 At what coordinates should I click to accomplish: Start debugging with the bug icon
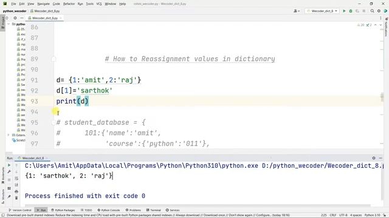coord(351,11)
